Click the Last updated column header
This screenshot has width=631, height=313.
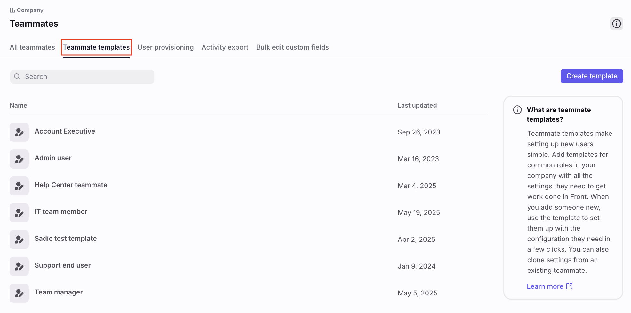click(x=417, y=105)
